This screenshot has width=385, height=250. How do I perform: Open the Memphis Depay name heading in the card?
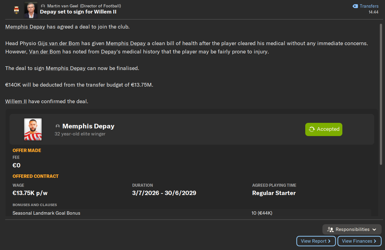coord(88,126)
